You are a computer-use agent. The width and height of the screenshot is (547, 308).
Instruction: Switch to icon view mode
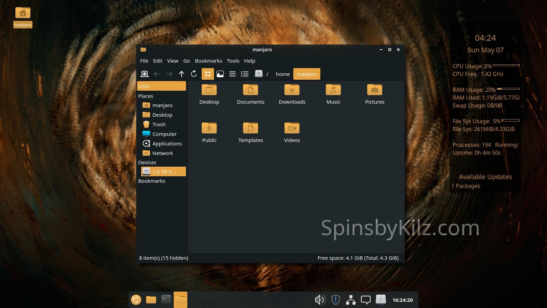pos(208,74)
